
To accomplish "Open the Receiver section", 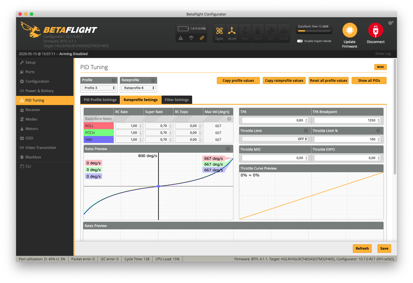I will pos(45,110).
